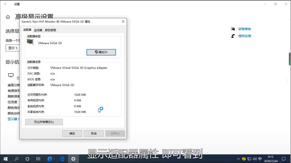Click the yellow security tray icon
This screenshot has width=291, height=163.
point(244,159)
